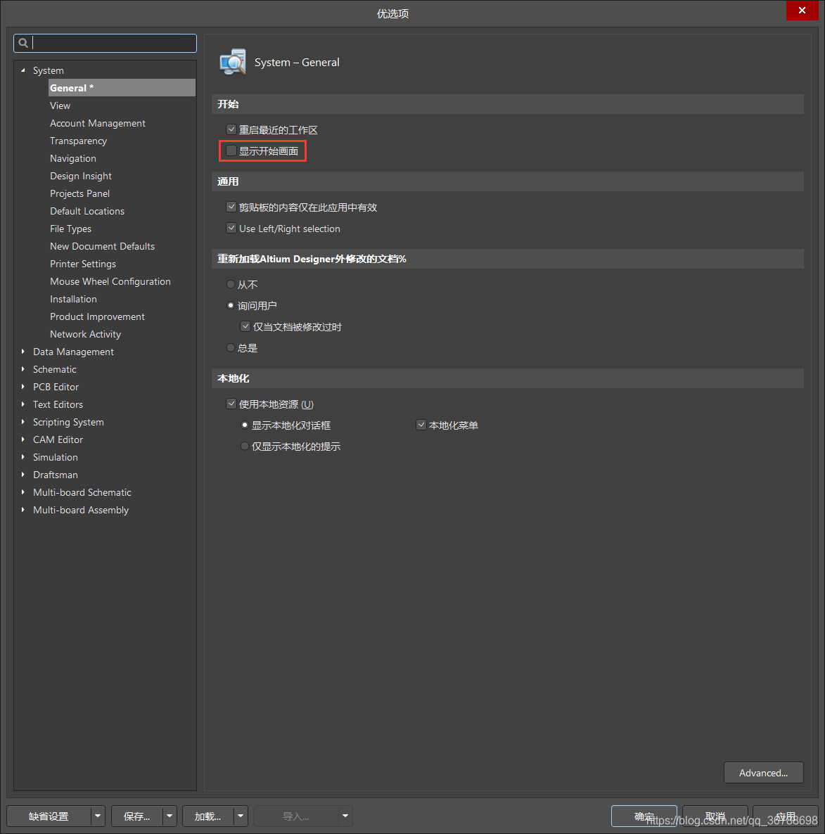The image size is (825, 834).
Task: Expand the Schematic node
Action: point(23,369)
